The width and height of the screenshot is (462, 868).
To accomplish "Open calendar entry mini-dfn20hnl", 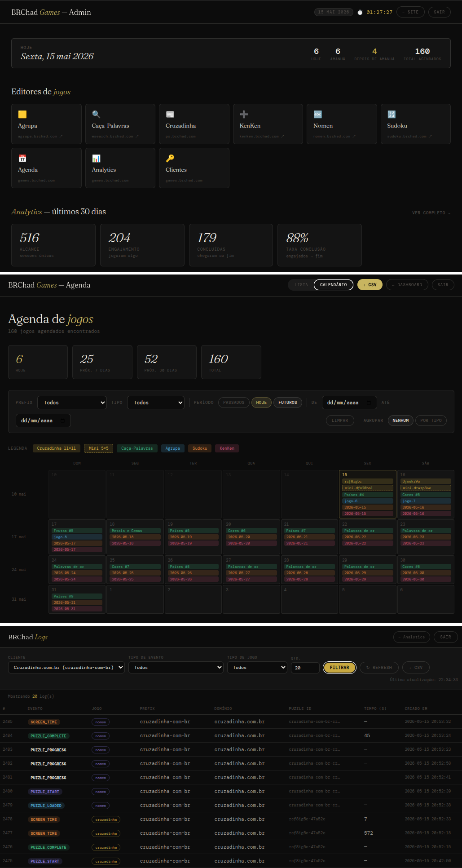I will pos(368,488).
